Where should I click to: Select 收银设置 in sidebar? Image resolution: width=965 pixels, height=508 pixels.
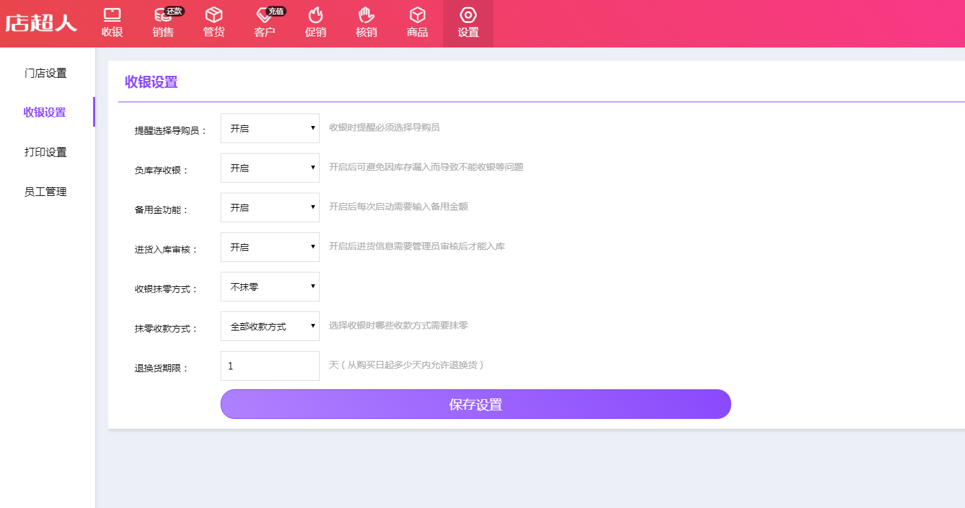coord(45,112)
